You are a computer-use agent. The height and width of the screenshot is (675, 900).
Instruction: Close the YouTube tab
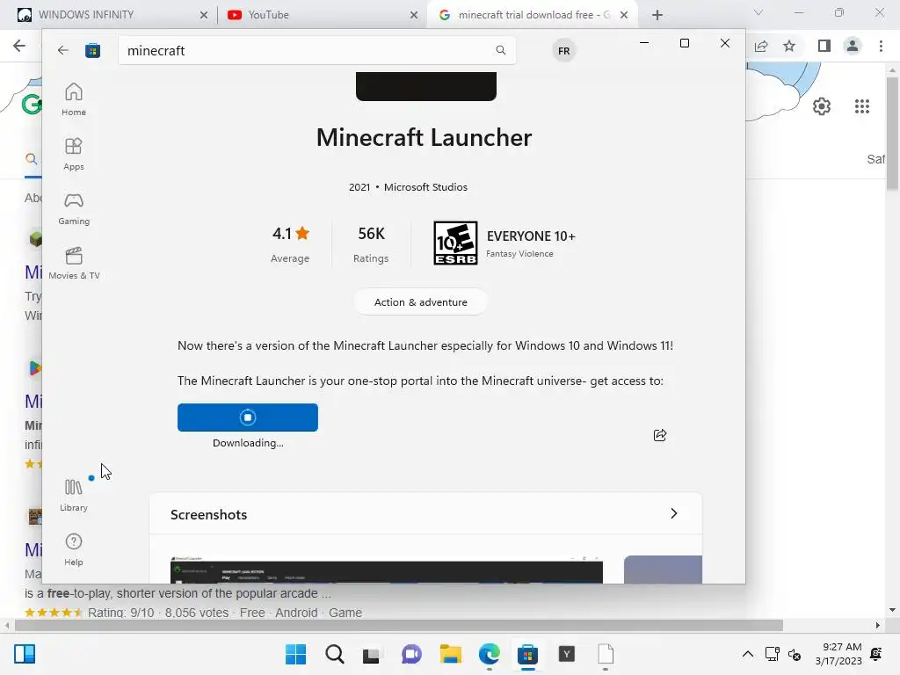click(414, 15)
